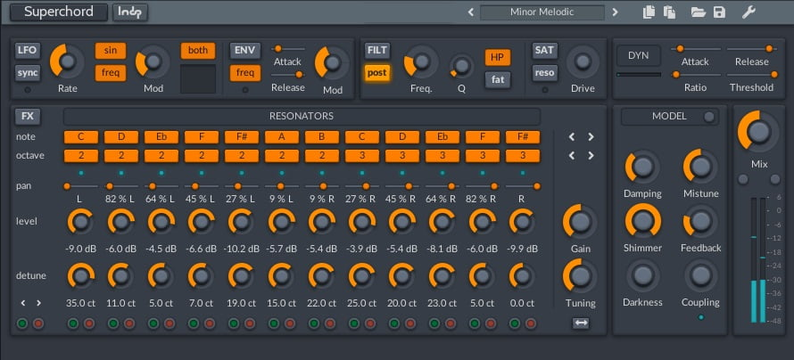Screen dimensions: 794x360
Task: Open settings via the wrench icon
Action: click(x=749, y=12)
